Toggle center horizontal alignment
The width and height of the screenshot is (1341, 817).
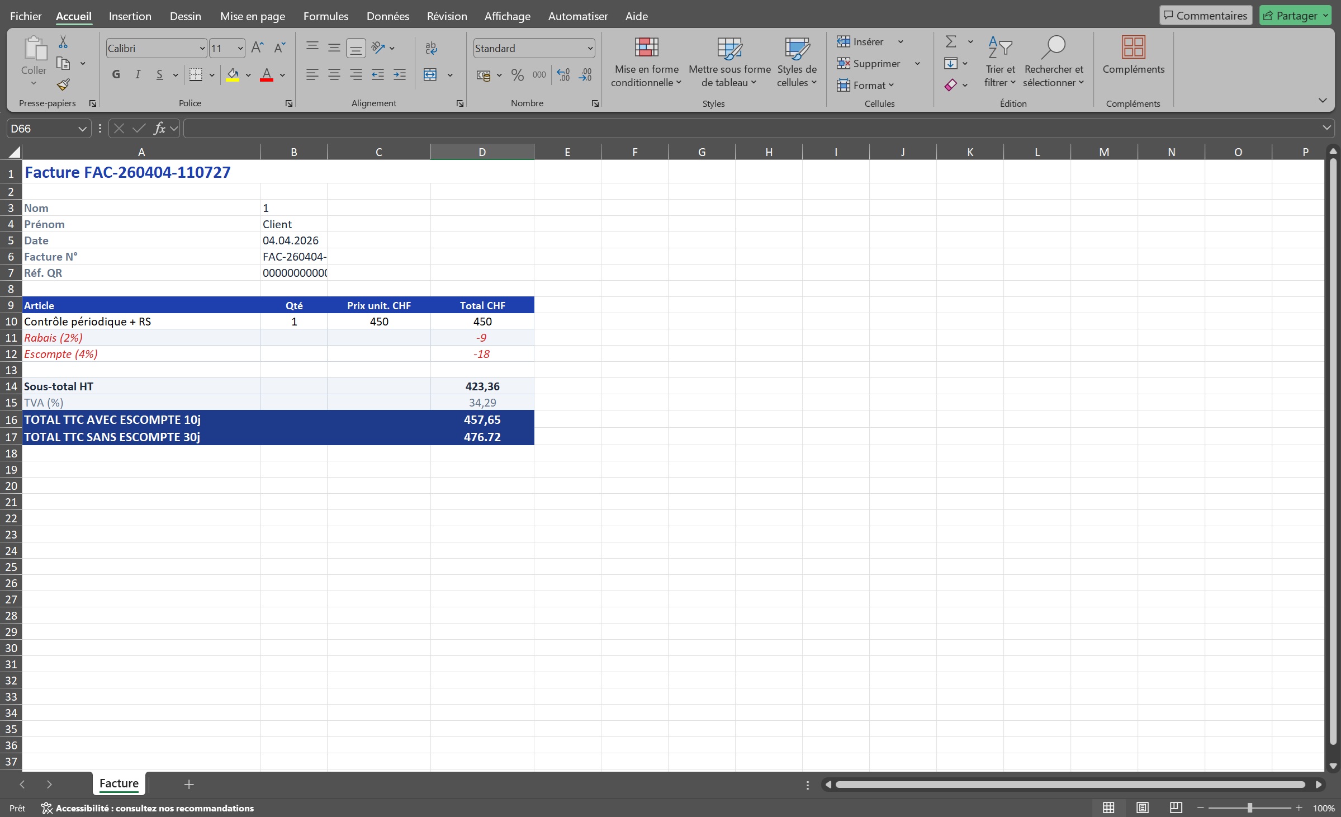pyautogui.click(x=334, y=75)
